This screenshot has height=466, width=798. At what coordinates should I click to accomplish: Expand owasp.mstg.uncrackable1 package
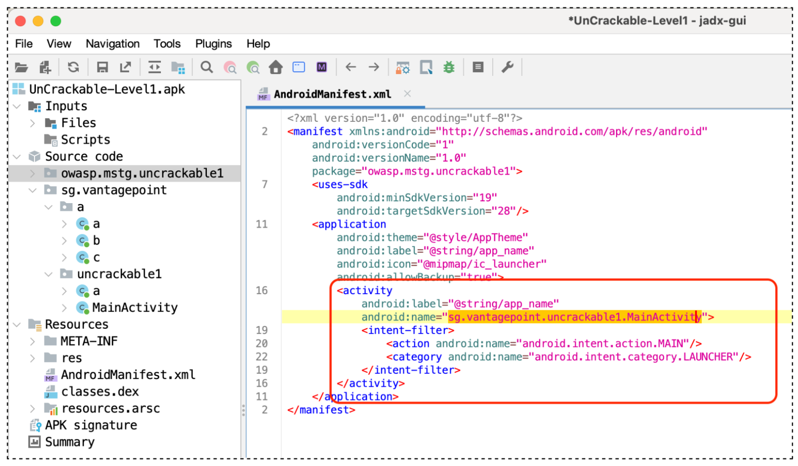pos(32,174)
